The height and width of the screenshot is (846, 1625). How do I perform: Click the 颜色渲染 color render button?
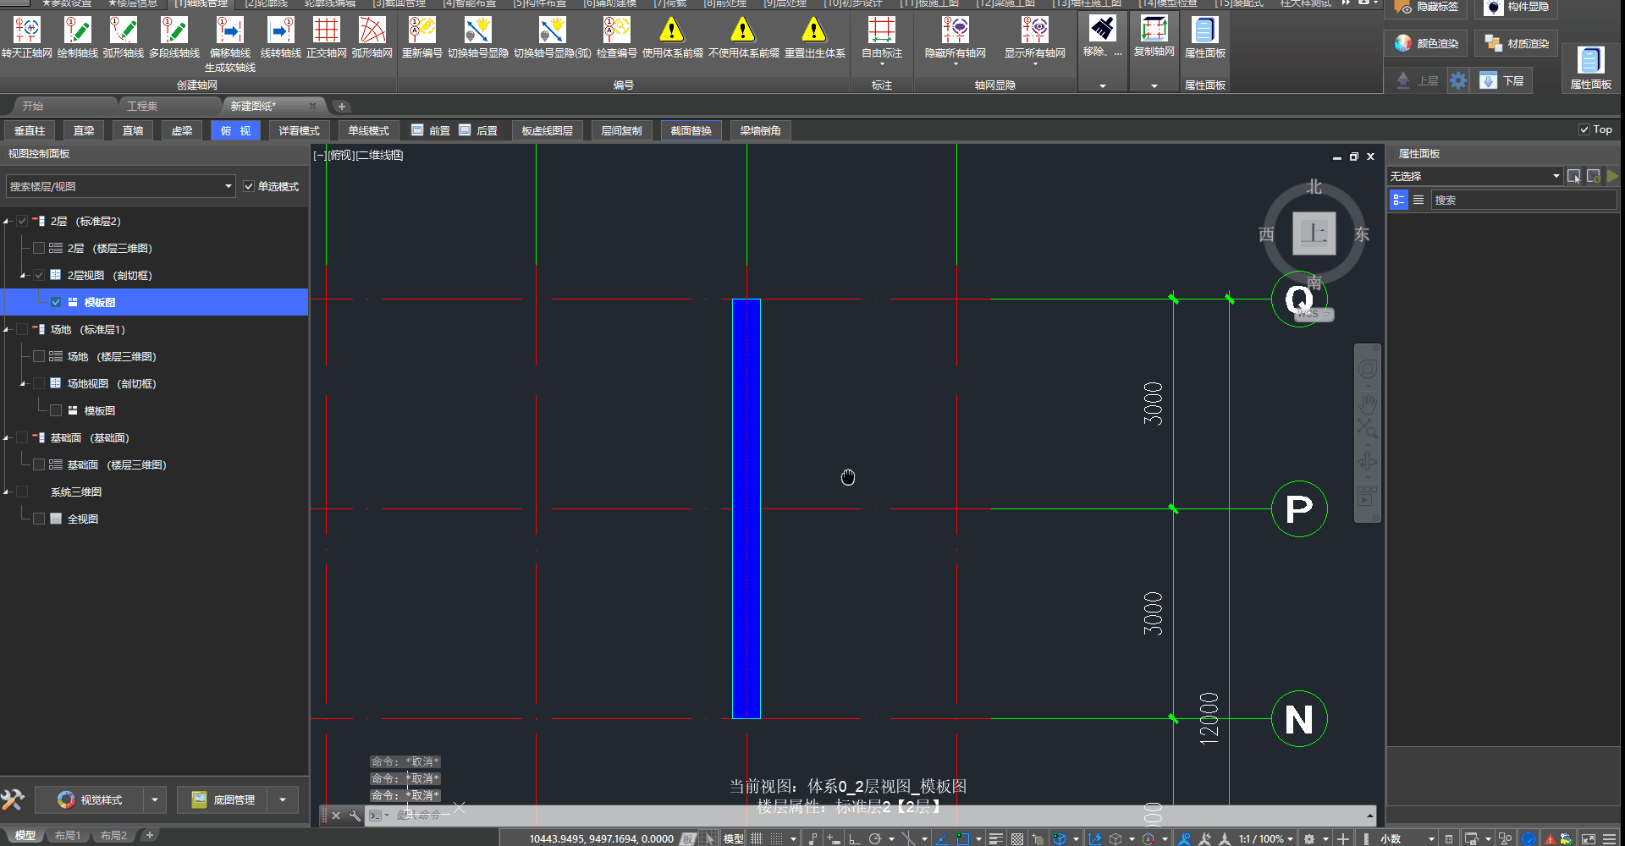[x=1427, y=43]
